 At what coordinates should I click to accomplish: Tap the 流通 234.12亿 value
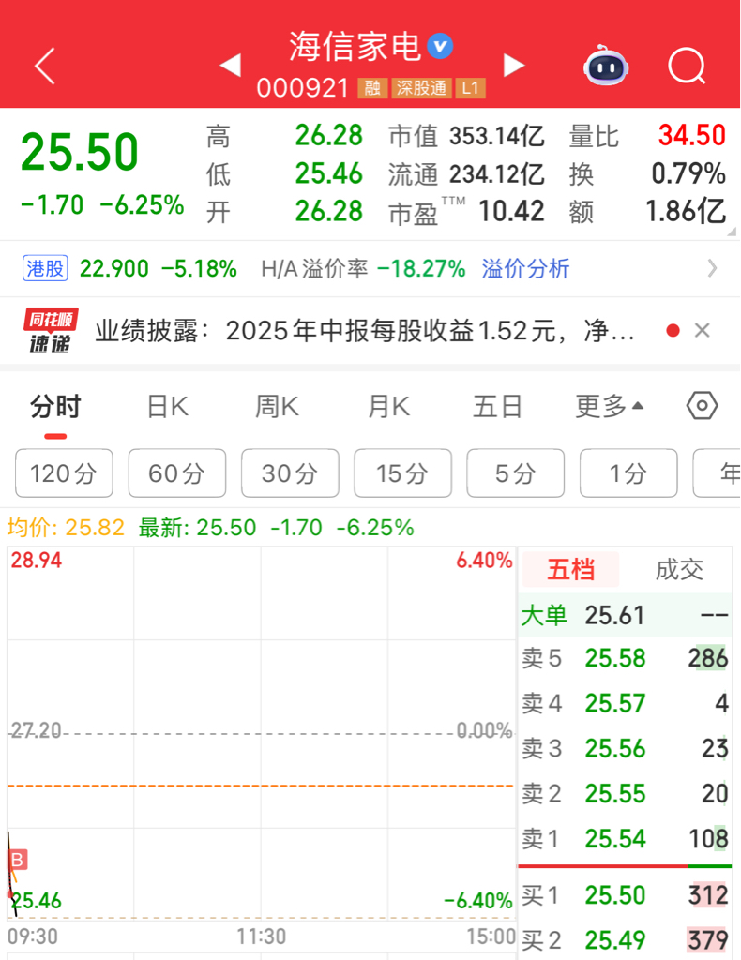[x=496, y=174]
